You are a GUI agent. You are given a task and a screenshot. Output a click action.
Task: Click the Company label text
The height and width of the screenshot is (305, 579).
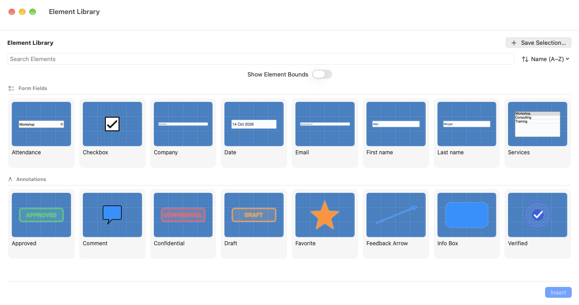click(166, 152)
